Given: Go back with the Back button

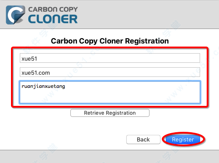Looking at the screenshot, I should click(x=143, y=139).
